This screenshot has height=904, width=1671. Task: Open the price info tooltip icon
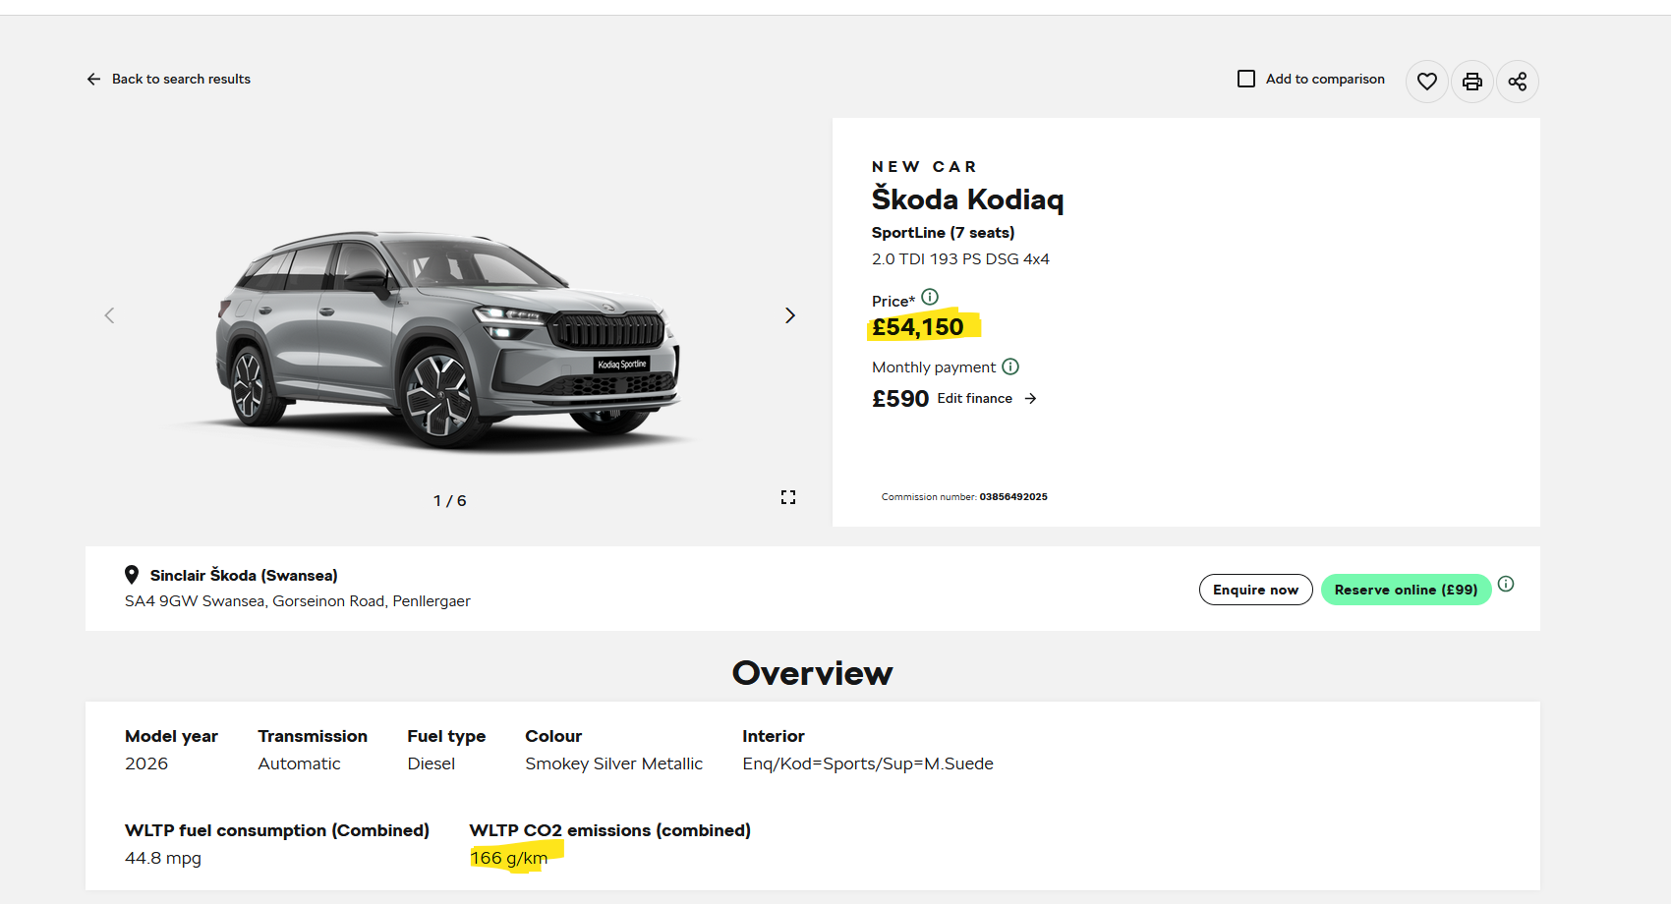(x=930, y=297)
